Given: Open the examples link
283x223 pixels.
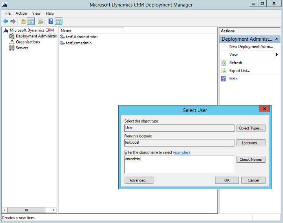Looking at the screenshot, I should click(x=181, y=152).
